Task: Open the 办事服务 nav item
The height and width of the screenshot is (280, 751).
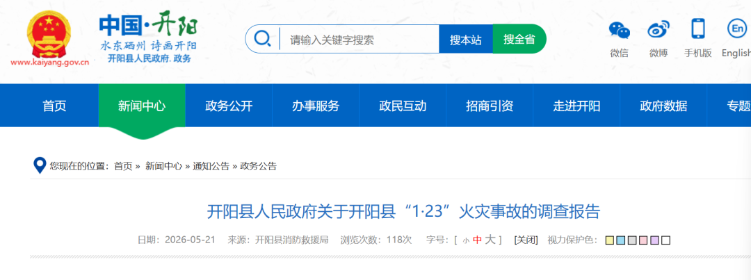Action: pos(316,106)
